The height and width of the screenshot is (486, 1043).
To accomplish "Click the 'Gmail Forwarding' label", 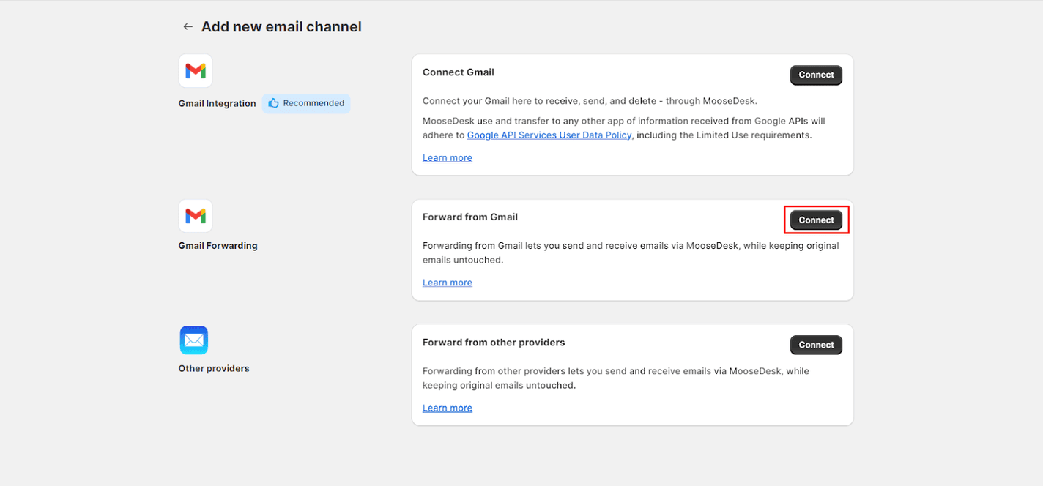I will [218, 246].
